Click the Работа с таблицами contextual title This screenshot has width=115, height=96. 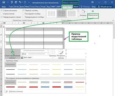tap(70, 3)
